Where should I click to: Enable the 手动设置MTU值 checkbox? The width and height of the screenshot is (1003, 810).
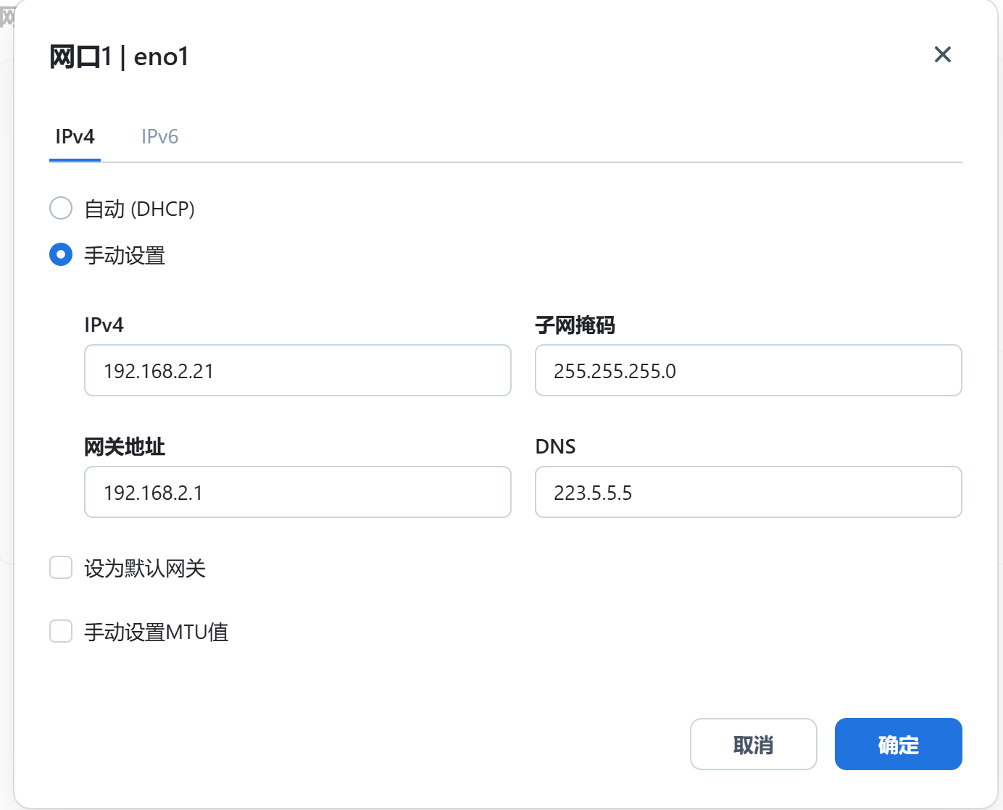(61, 631)
